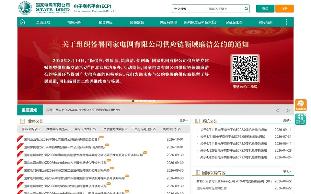Open 总部综合安防系统运维 announcement

pos(65,186)
